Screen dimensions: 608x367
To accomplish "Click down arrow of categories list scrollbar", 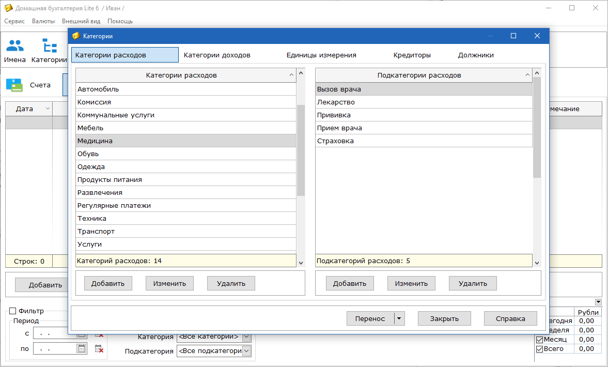I will click(301, 263).
